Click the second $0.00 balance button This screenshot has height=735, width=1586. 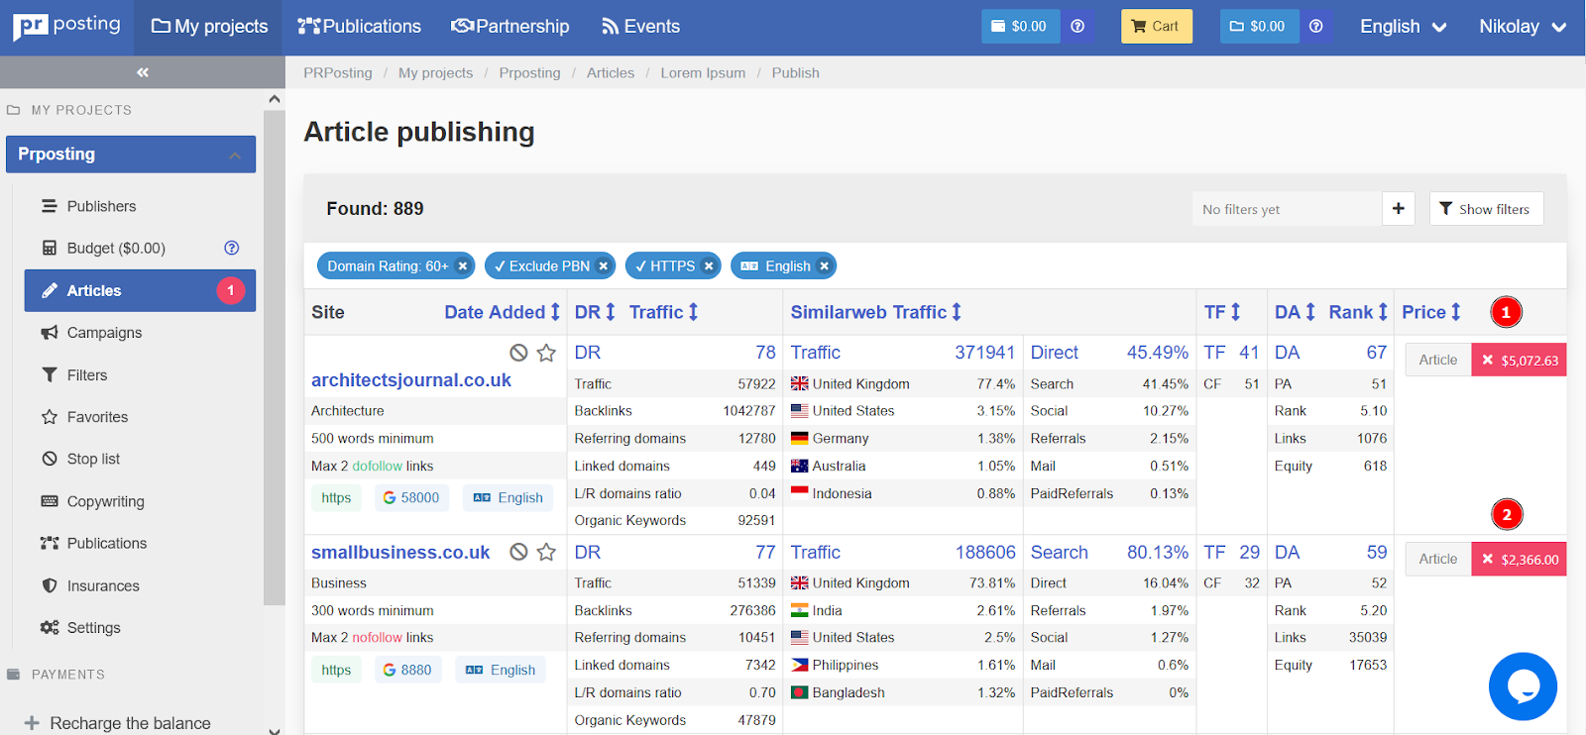click(x=1258, y=27)
